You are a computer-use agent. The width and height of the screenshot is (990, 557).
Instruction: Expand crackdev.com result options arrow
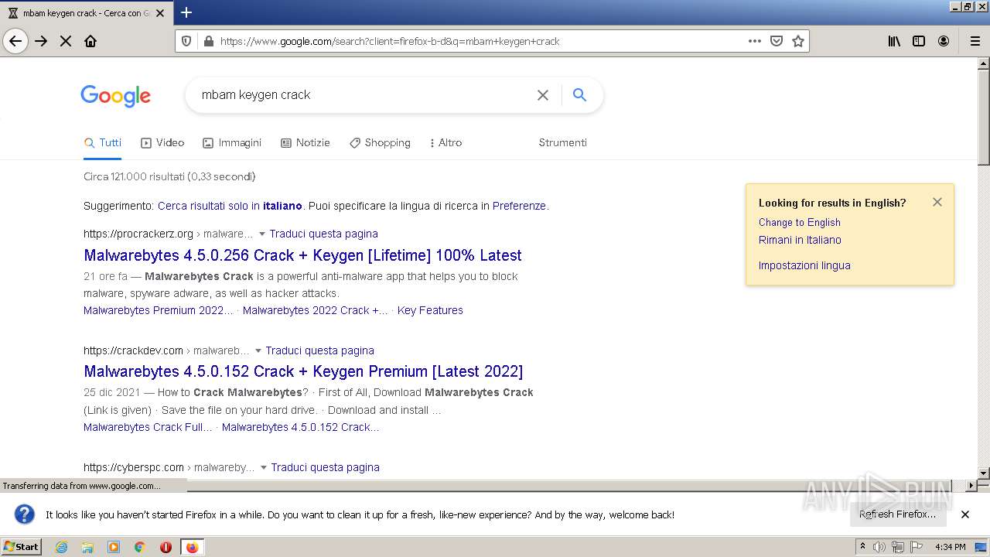(x=258, y=350)
